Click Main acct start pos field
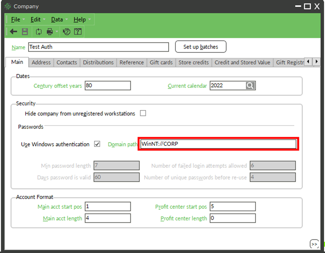This screenshot has width=325, height=253. click(x=108, y=206)
